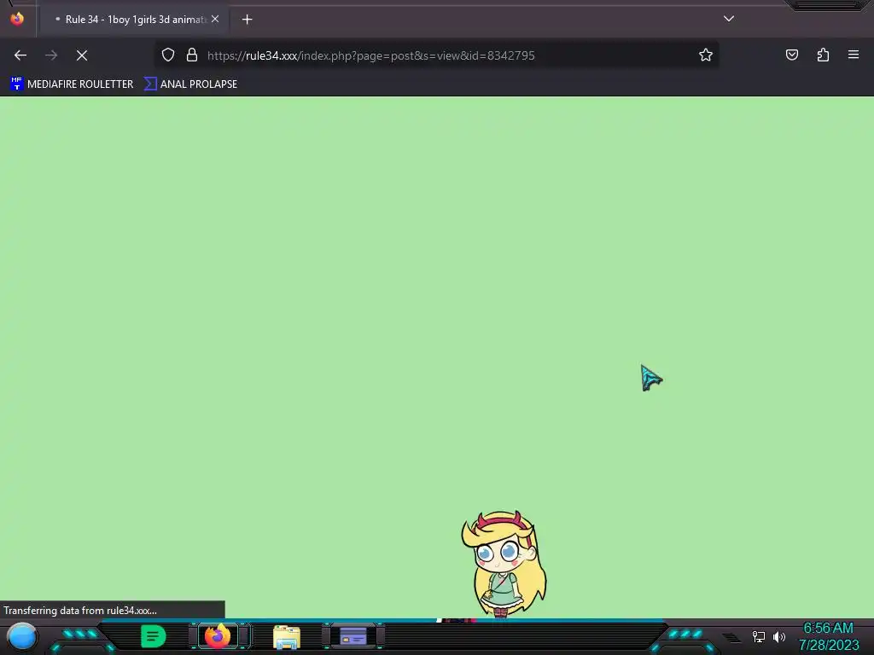Open the purple window app in taskbar
Viewport: 874px width, 655px height.
pyautogui.click(x=353, y=636)
